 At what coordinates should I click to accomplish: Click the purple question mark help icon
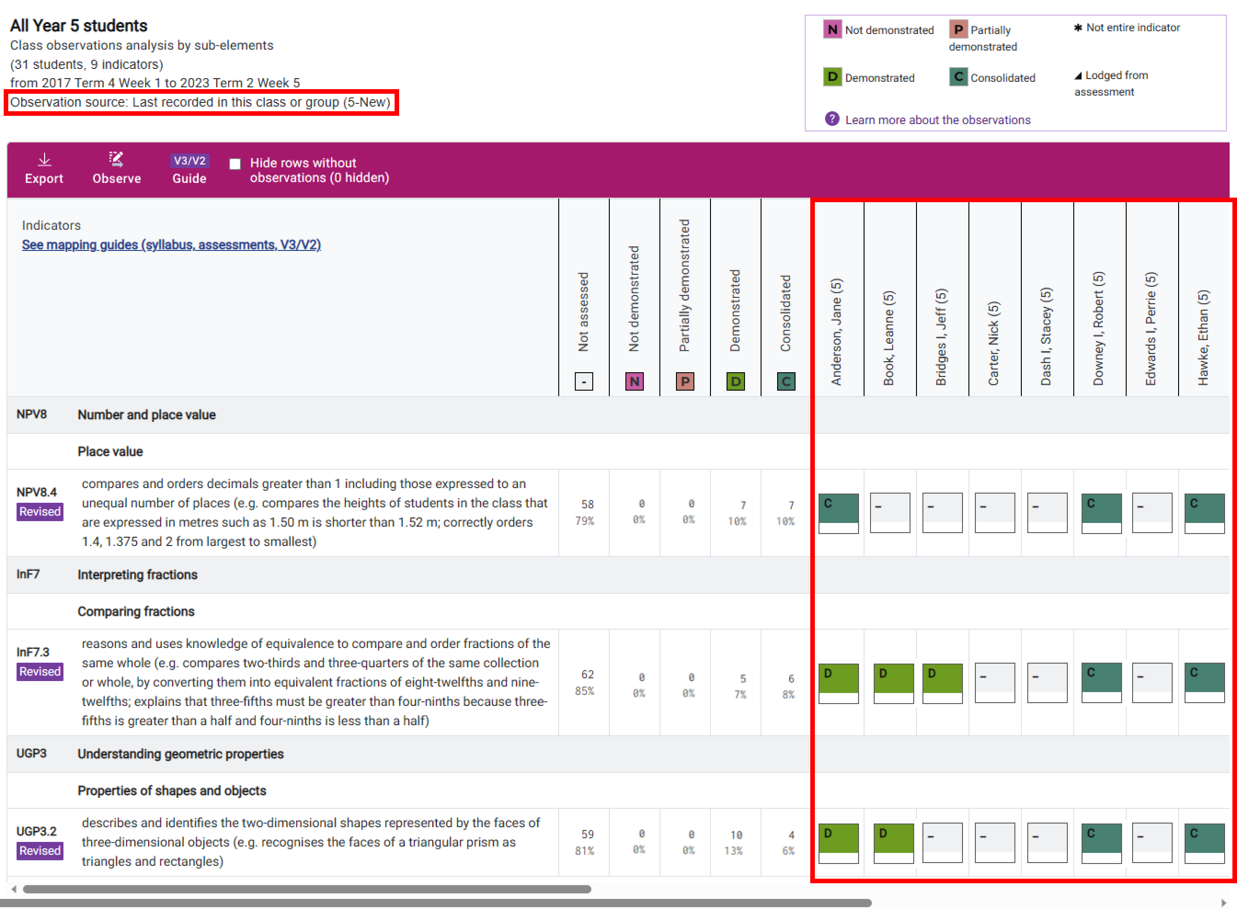(x=832, y=119)
